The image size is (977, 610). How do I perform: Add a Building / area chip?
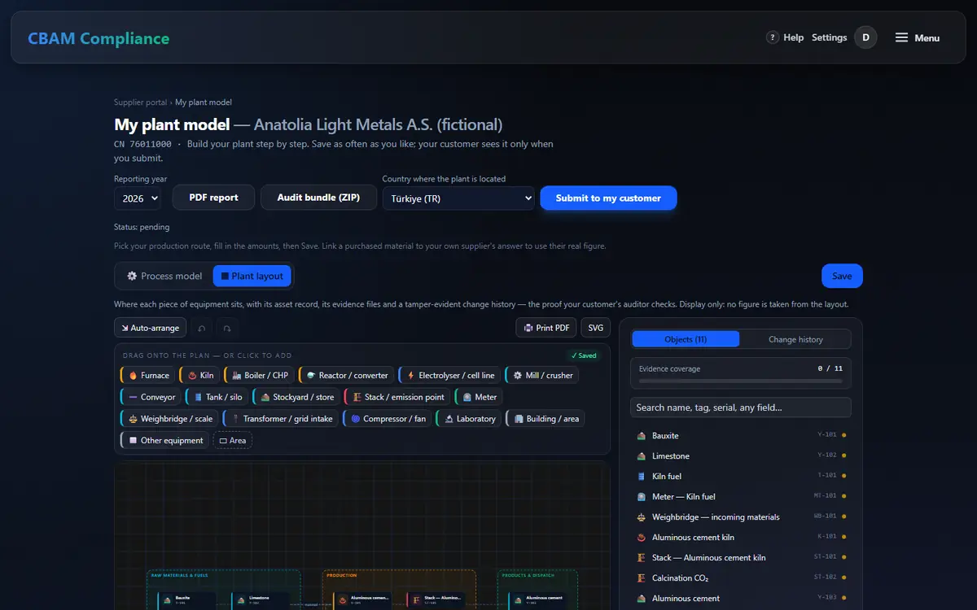pos(545,419)
